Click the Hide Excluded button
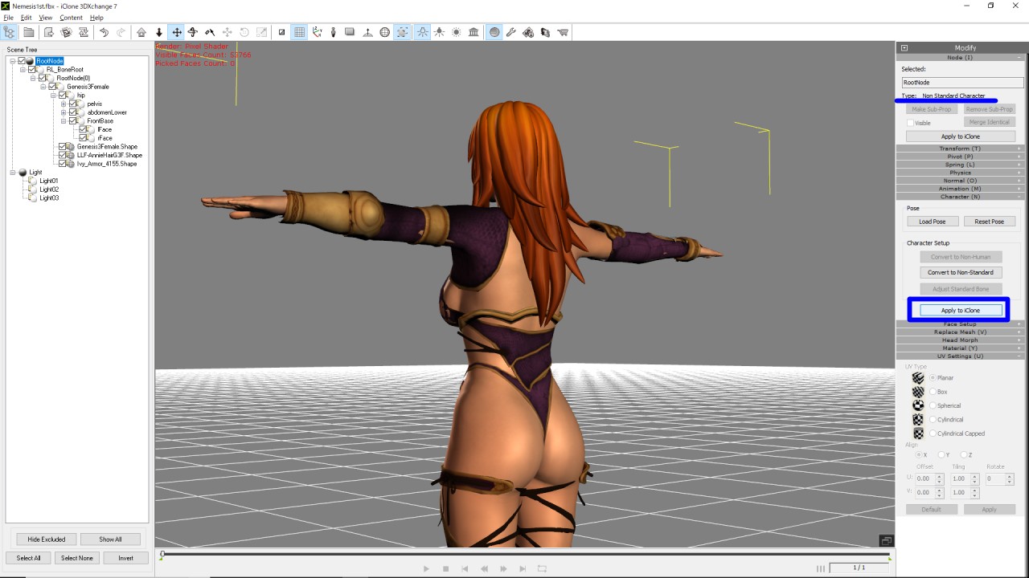The image size is (1029, 578). pyautogui.click(x=47, y=539)
